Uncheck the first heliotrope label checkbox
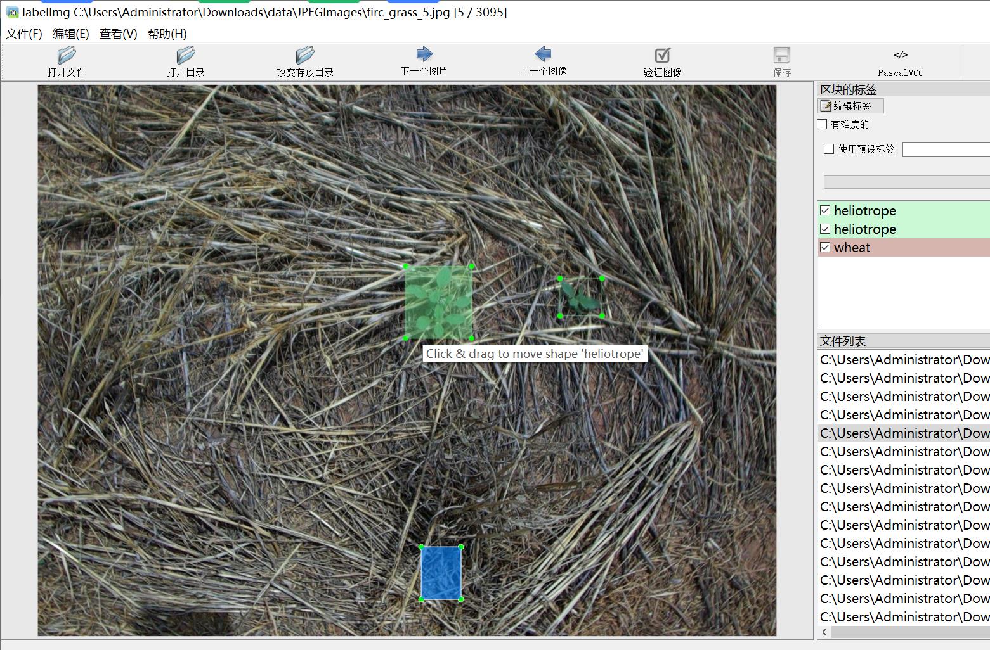 (825, 211)
